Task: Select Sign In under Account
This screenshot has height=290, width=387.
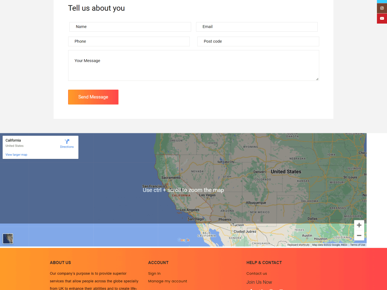Action: coord(154,273)
